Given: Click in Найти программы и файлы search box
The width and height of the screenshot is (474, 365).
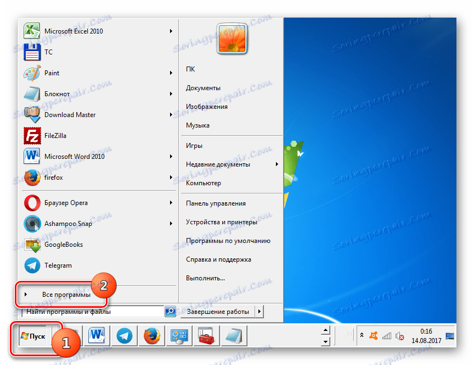Looking at the screenshot, I should point(93,312).
